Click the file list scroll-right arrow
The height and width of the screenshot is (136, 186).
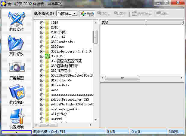pyautogui.click(x=181, y=78)
